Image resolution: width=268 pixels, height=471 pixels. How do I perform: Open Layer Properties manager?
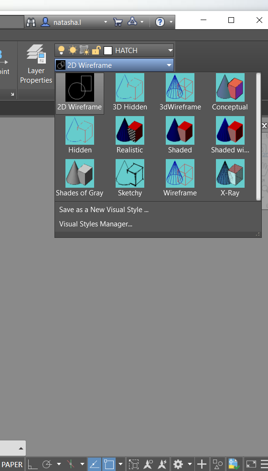[36, 64]
